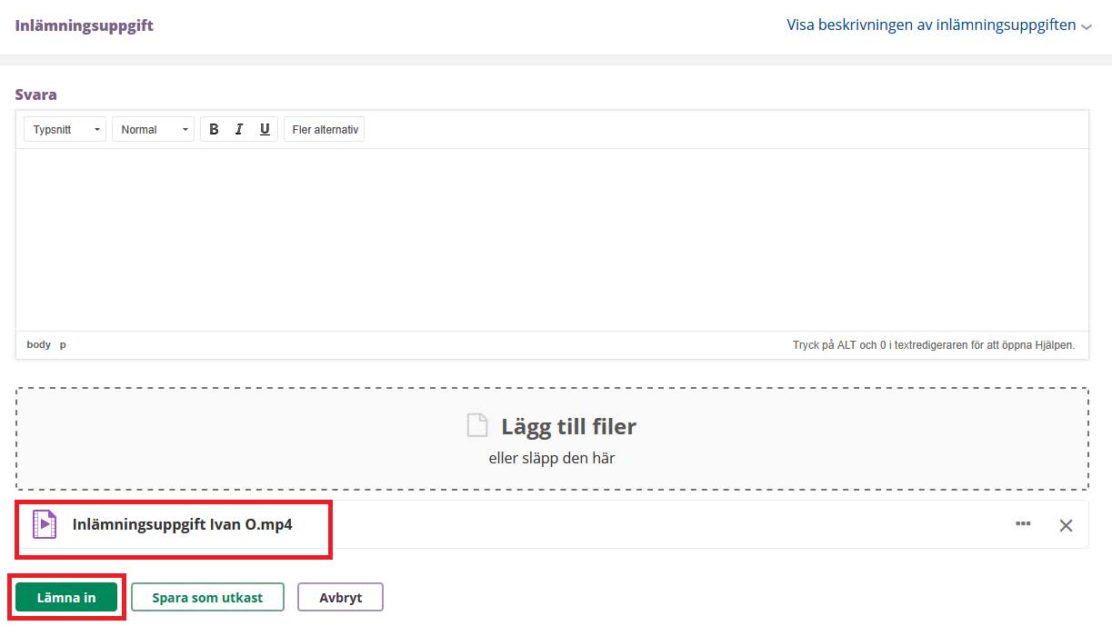Open the three-dot menu for the mp4 file
This screenshot has height=626, width=1112.
[1023, 524]
